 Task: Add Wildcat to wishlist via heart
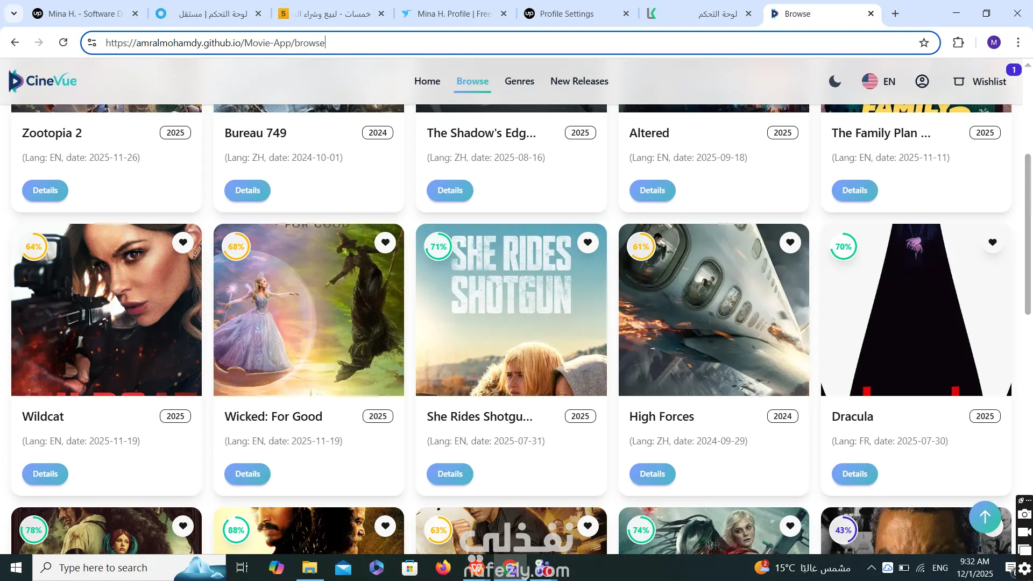point(183,243)
